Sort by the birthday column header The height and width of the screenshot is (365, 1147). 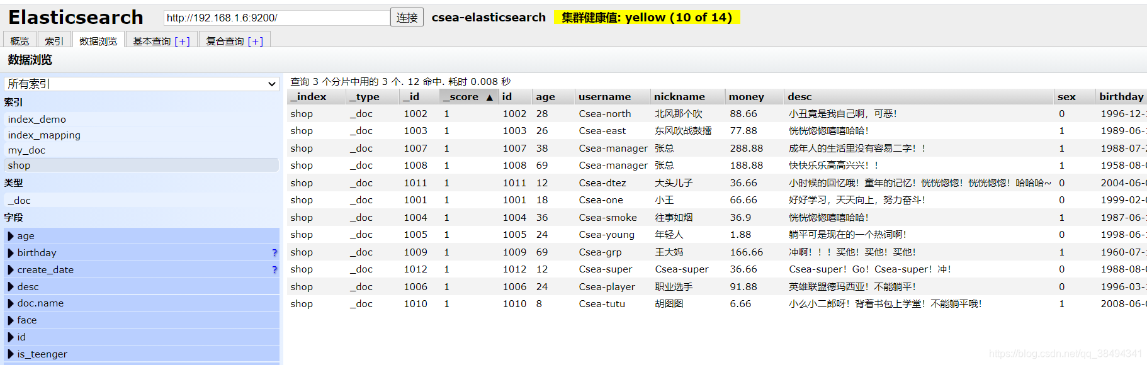click(x=1121, y=97)
